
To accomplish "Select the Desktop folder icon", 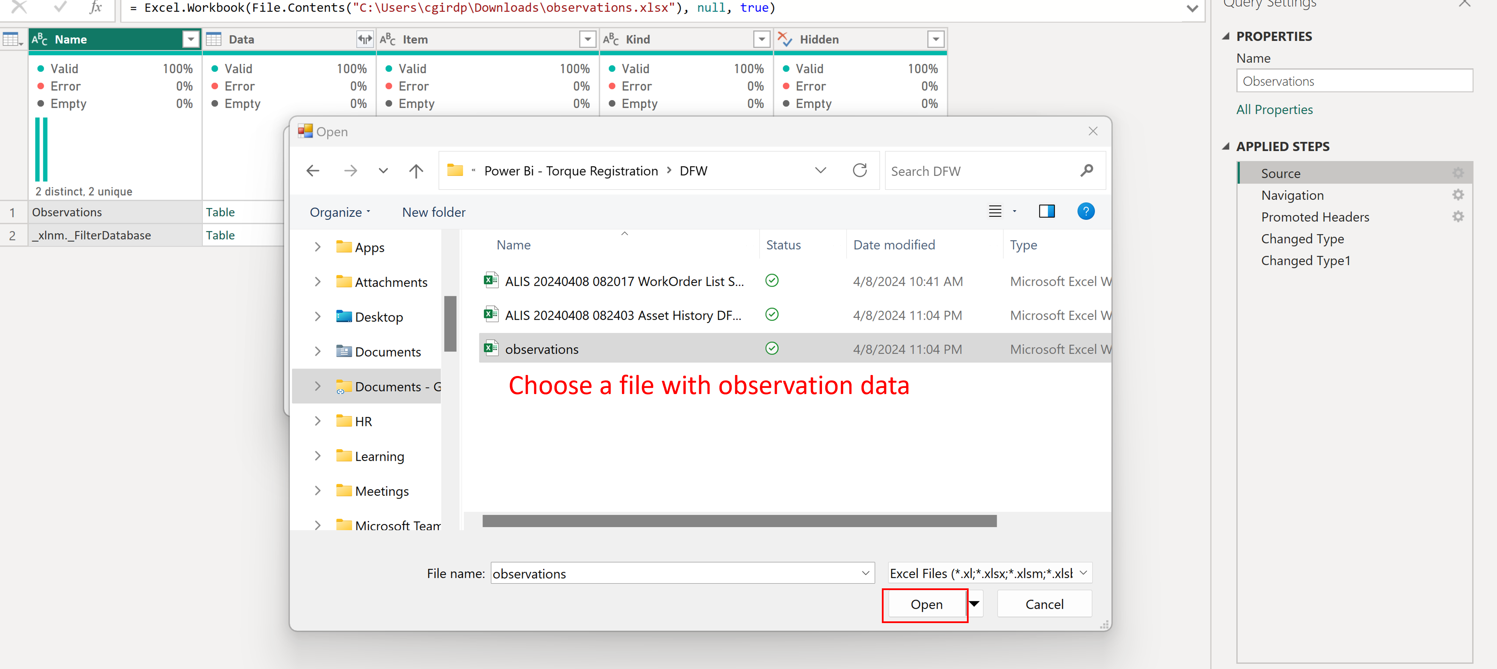I will [344, 316].
